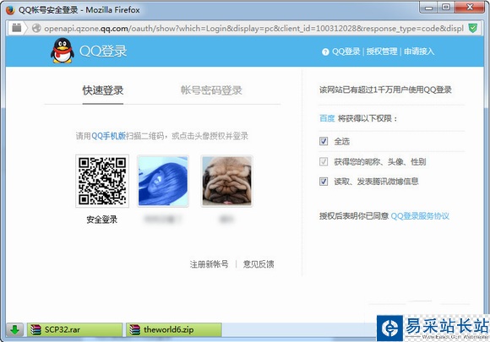Click the green shield security icon
Viewport: 490px width, 342px height.
(x=473, y=28)
